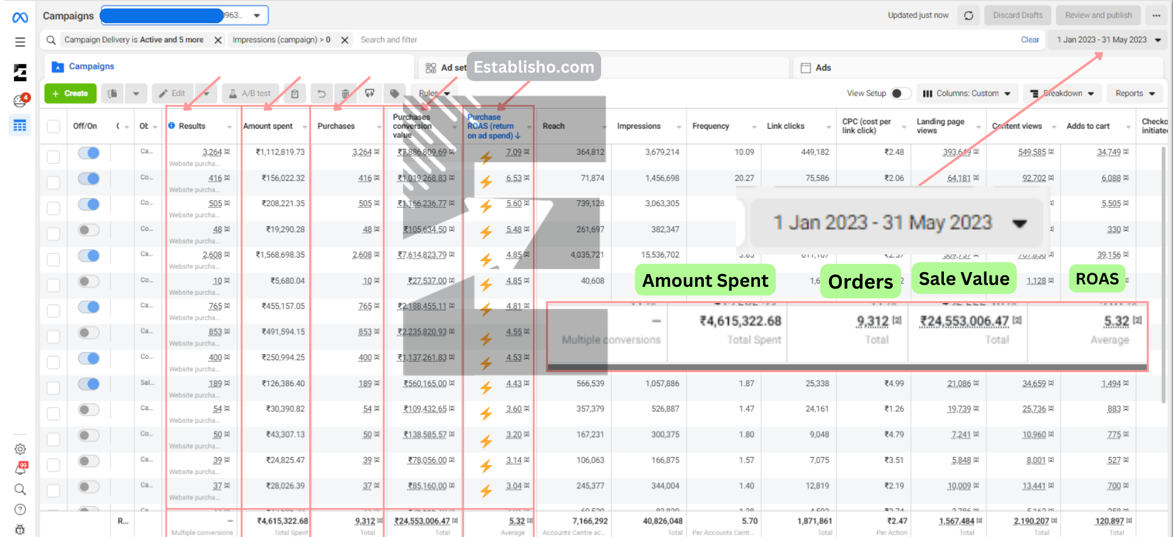
Task: Click the tag icon in toolbar
Action: (x=395, y=93)
